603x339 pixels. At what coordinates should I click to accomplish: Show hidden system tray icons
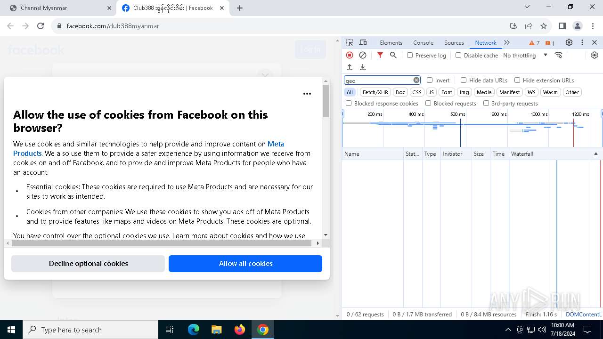coord(508,330)
